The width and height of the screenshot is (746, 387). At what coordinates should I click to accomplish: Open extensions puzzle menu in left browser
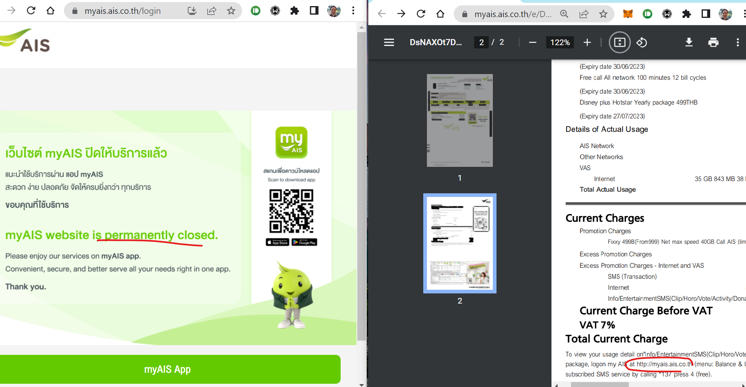[x=295, y=11]
